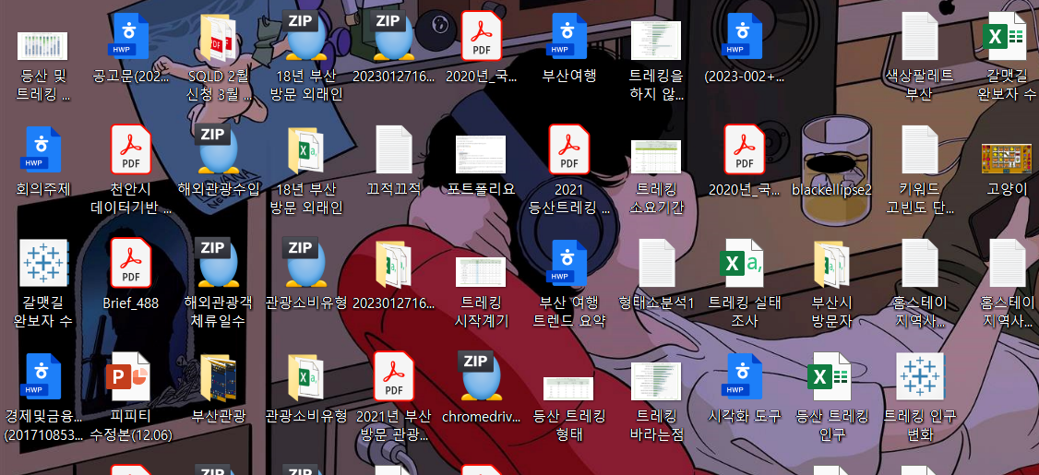Select the 끄적끄적 text file

point(394,149)
